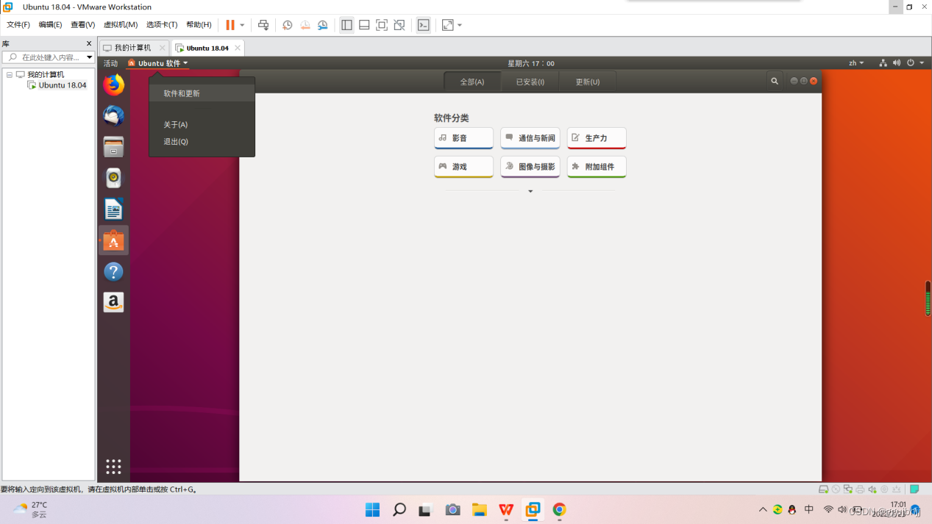The image size is (932, 524).
Task: Switch to Unity mode icon
Action: click(x=399, y=25)
